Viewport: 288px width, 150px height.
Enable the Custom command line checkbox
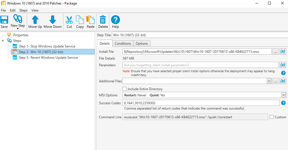[x=272, y=117]
